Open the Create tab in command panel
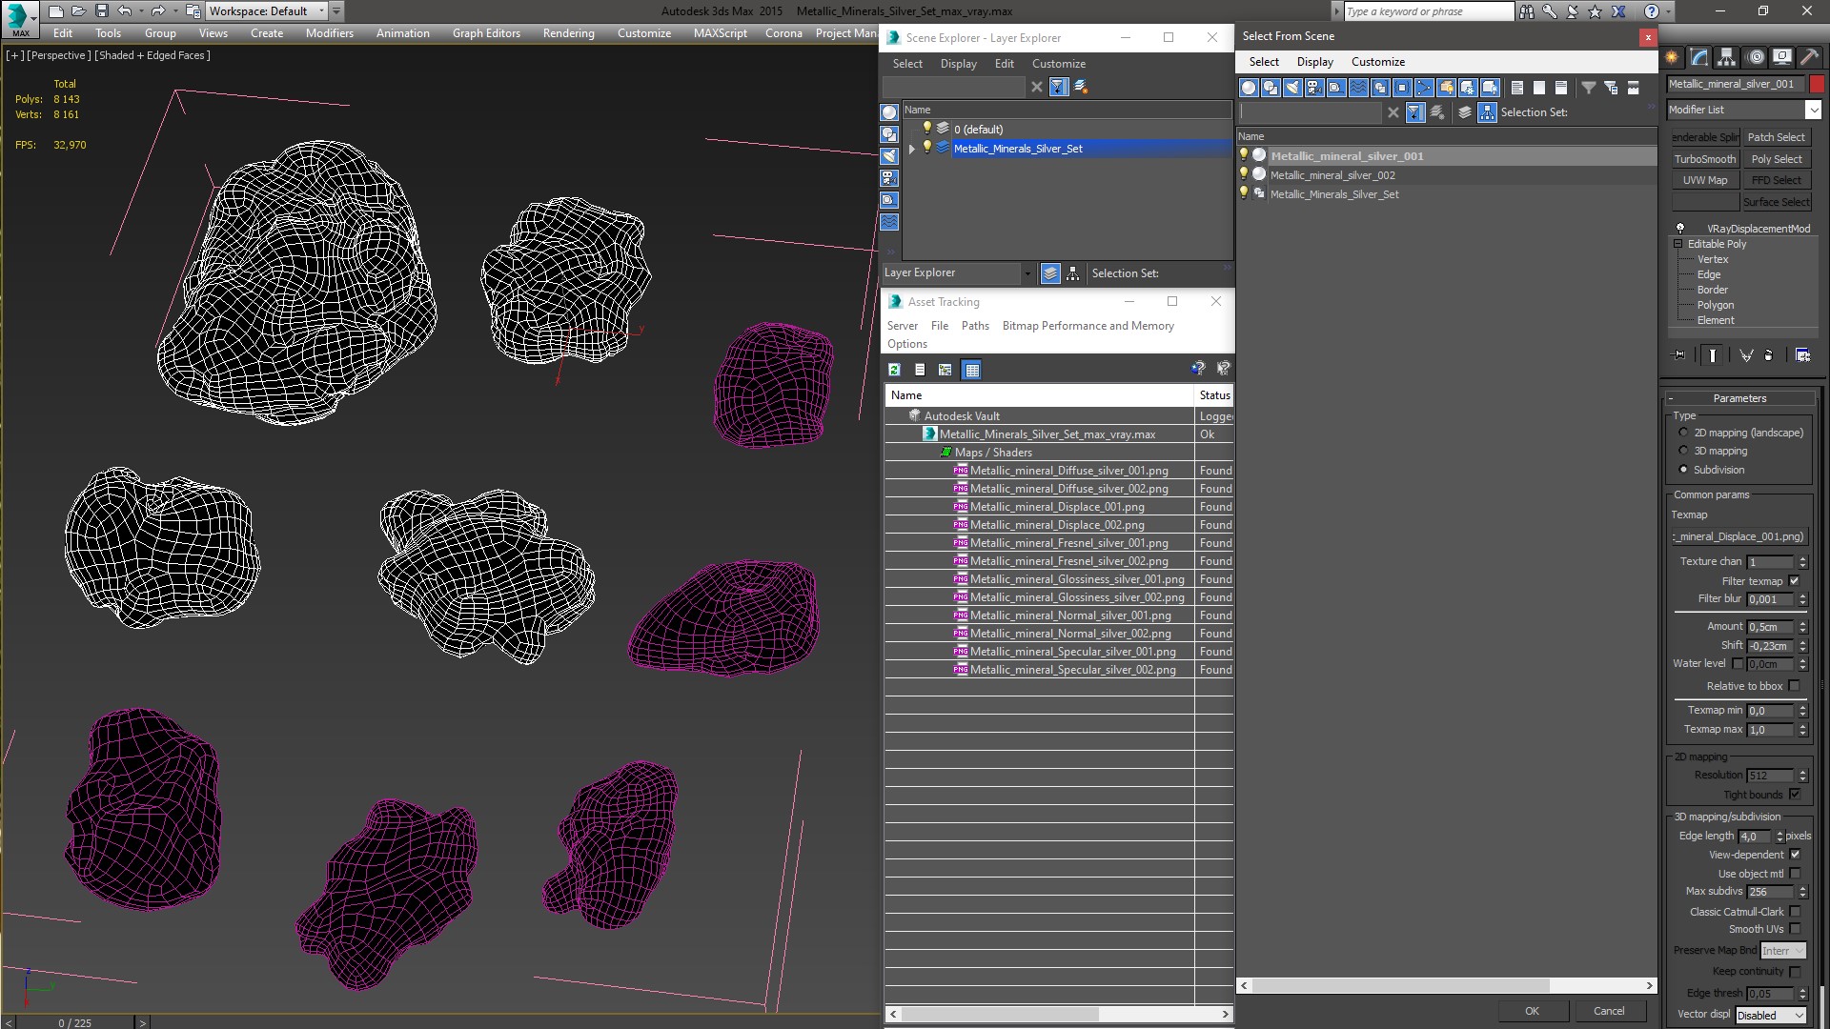1830x1029 pixels. pos(1672,57)
